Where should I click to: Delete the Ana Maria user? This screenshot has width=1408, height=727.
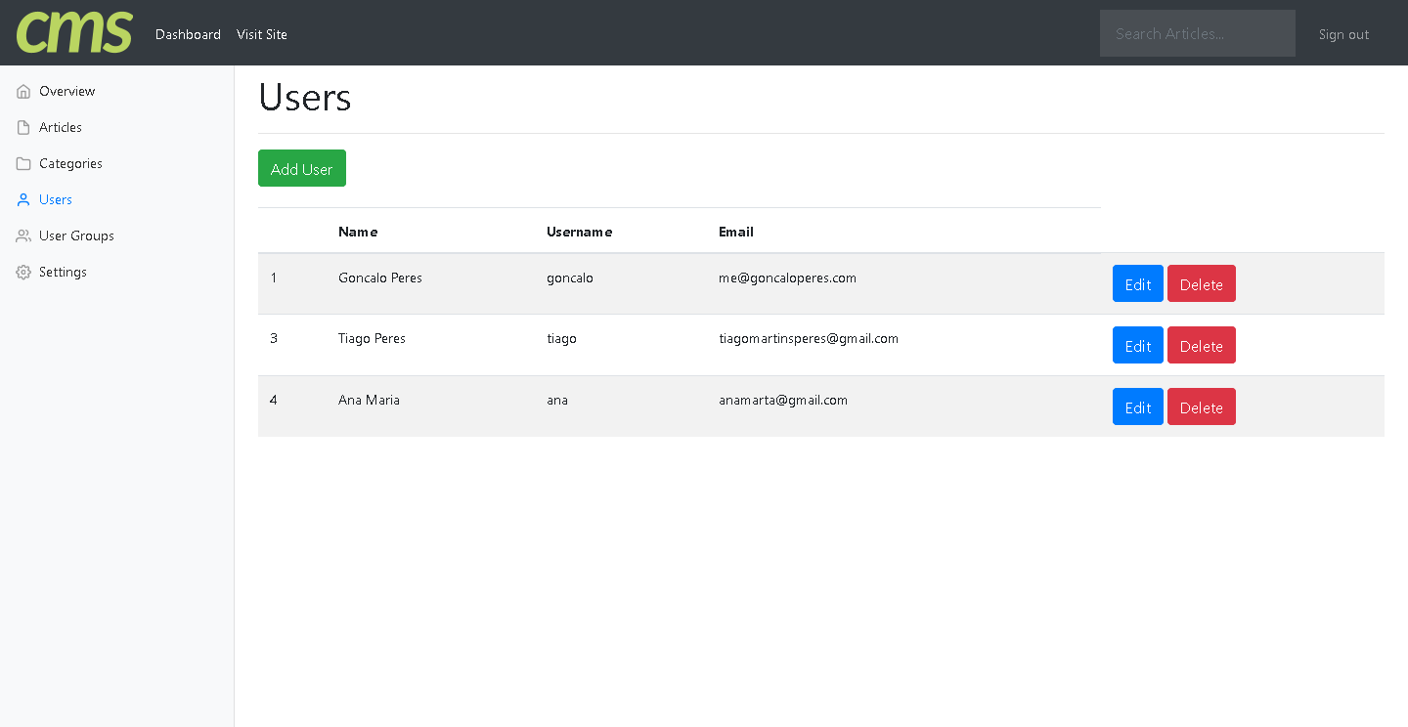click(x=1201, y=407)
